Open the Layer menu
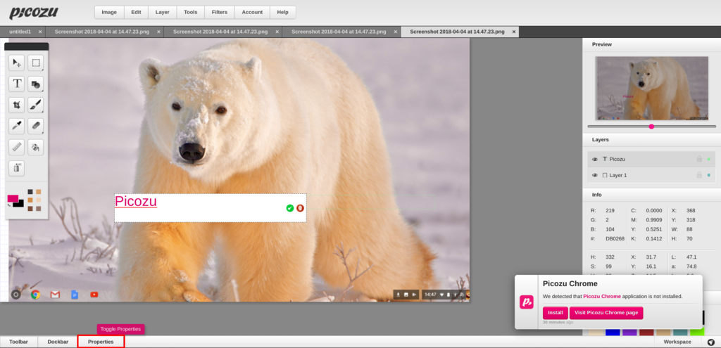Viewport: 721px width, 348px height. click(163, 13)
